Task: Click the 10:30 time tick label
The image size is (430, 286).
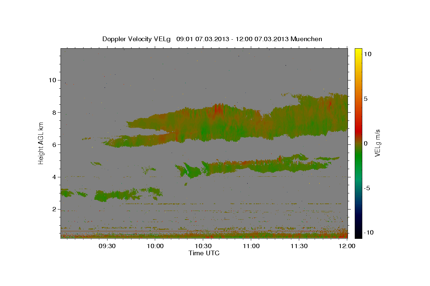Action: click(x=203, y=246)
